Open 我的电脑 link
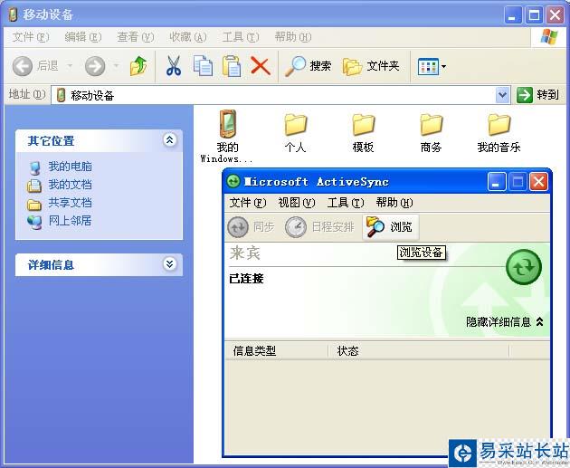The height and width of the screenshot is (468, 570). click(x=70, y=167)
